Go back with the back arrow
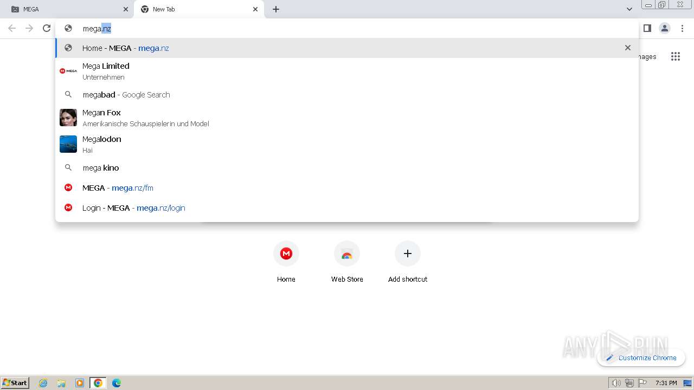This screenshot has height=390, width=694. (x=12, y=28)
